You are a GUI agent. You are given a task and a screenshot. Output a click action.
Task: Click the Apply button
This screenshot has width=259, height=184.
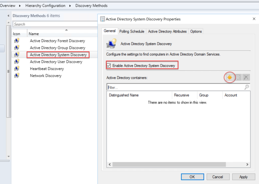(x=243, y=177)
